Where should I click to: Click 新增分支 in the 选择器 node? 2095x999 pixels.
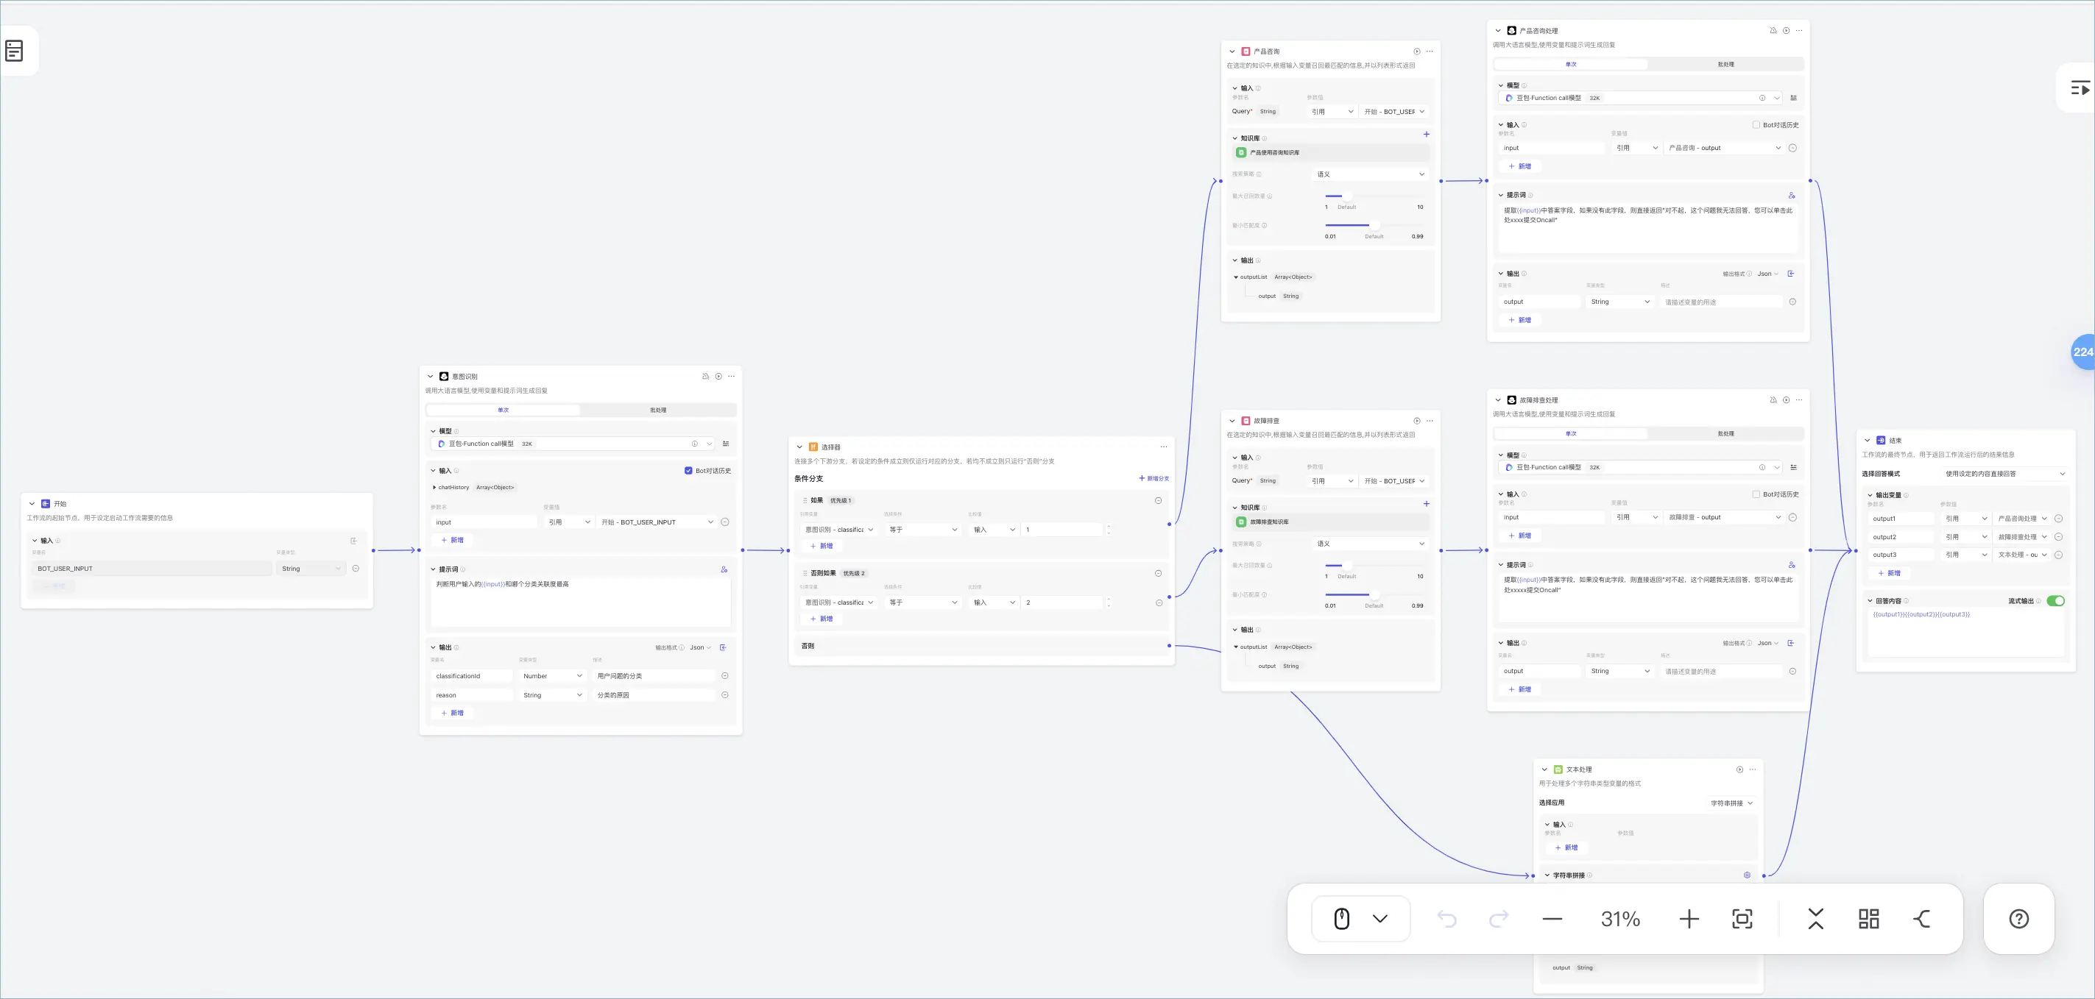pyautogui.click(x=1154, y=478)
